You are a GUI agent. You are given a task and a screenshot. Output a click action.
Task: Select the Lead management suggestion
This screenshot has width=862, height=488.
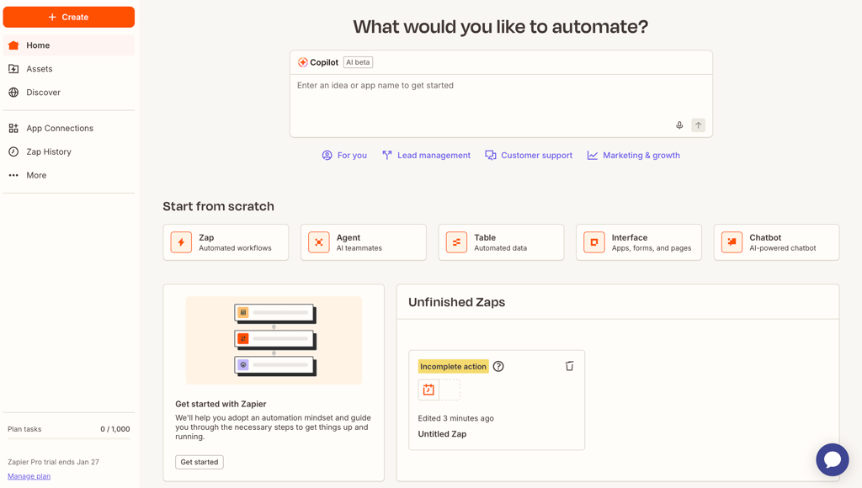point(426,156)
